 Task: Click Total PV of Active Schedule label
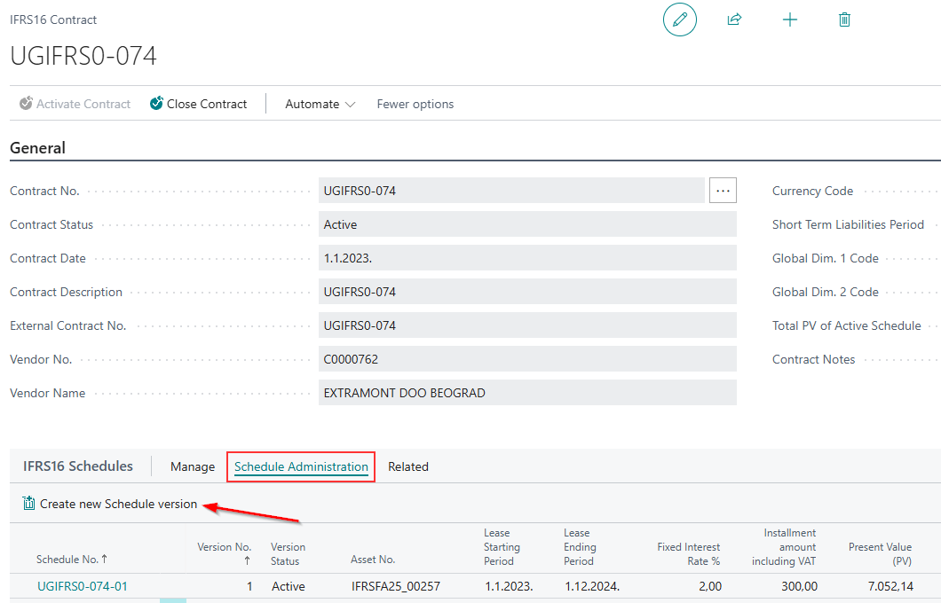(x=846, y=325)
